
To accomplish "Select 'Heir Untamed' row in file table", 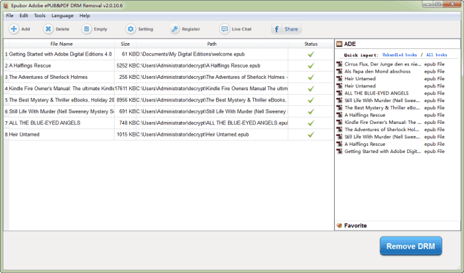I will point(168,135).
